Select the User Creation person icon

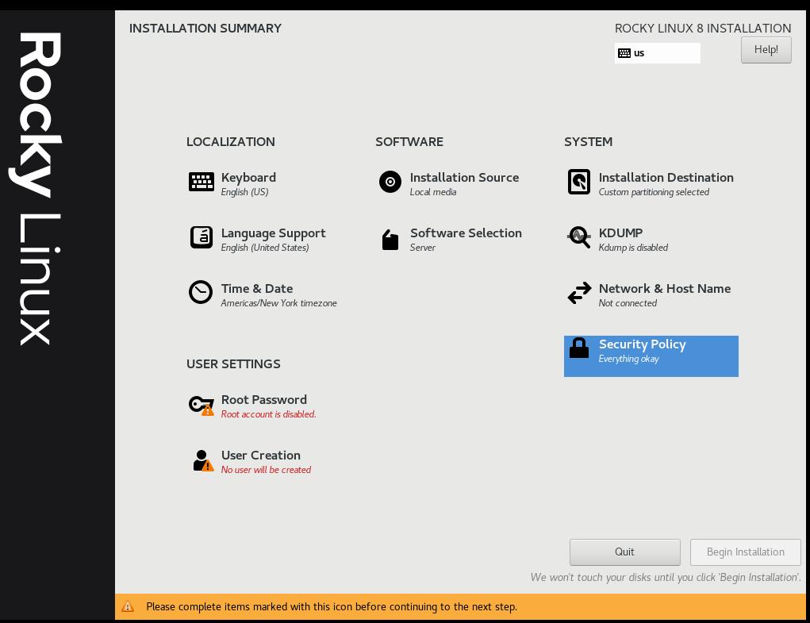200,459
